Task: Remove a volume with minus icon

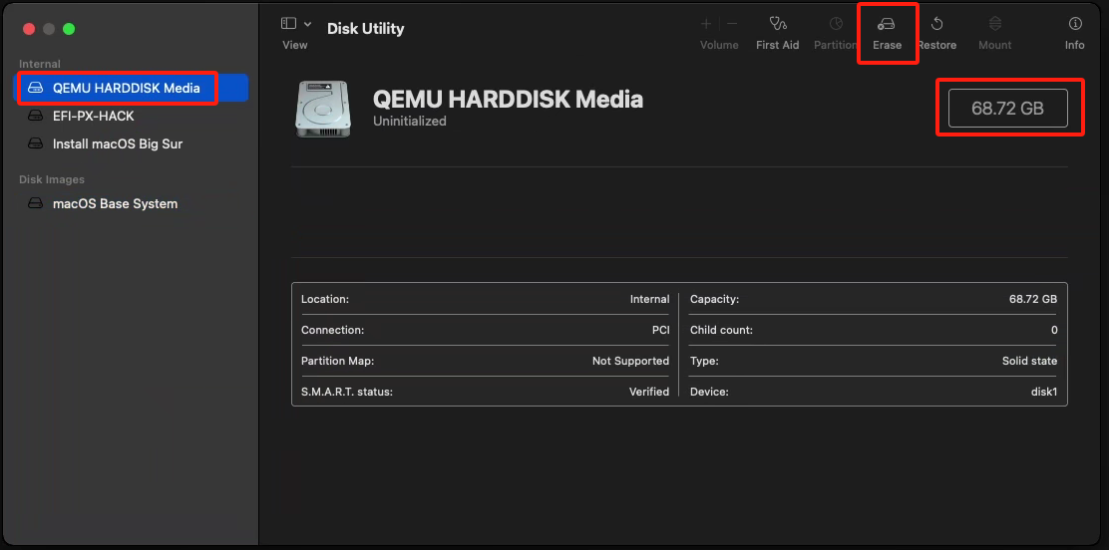Action: pyautogui.click(x=732, y=24)
